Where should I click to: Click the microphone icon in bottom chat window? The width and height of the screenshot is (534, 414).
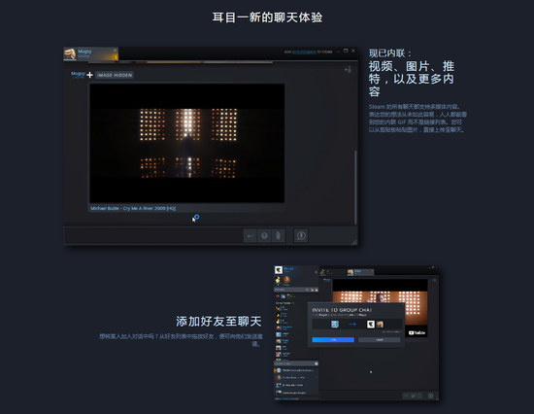tap(430, 396)
